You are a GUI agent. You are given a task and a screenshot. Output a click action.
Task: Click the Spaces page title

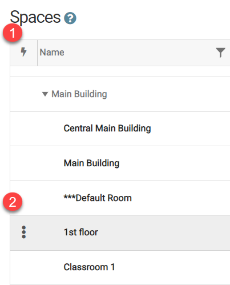pyautogui.click(x=35, y=18)
